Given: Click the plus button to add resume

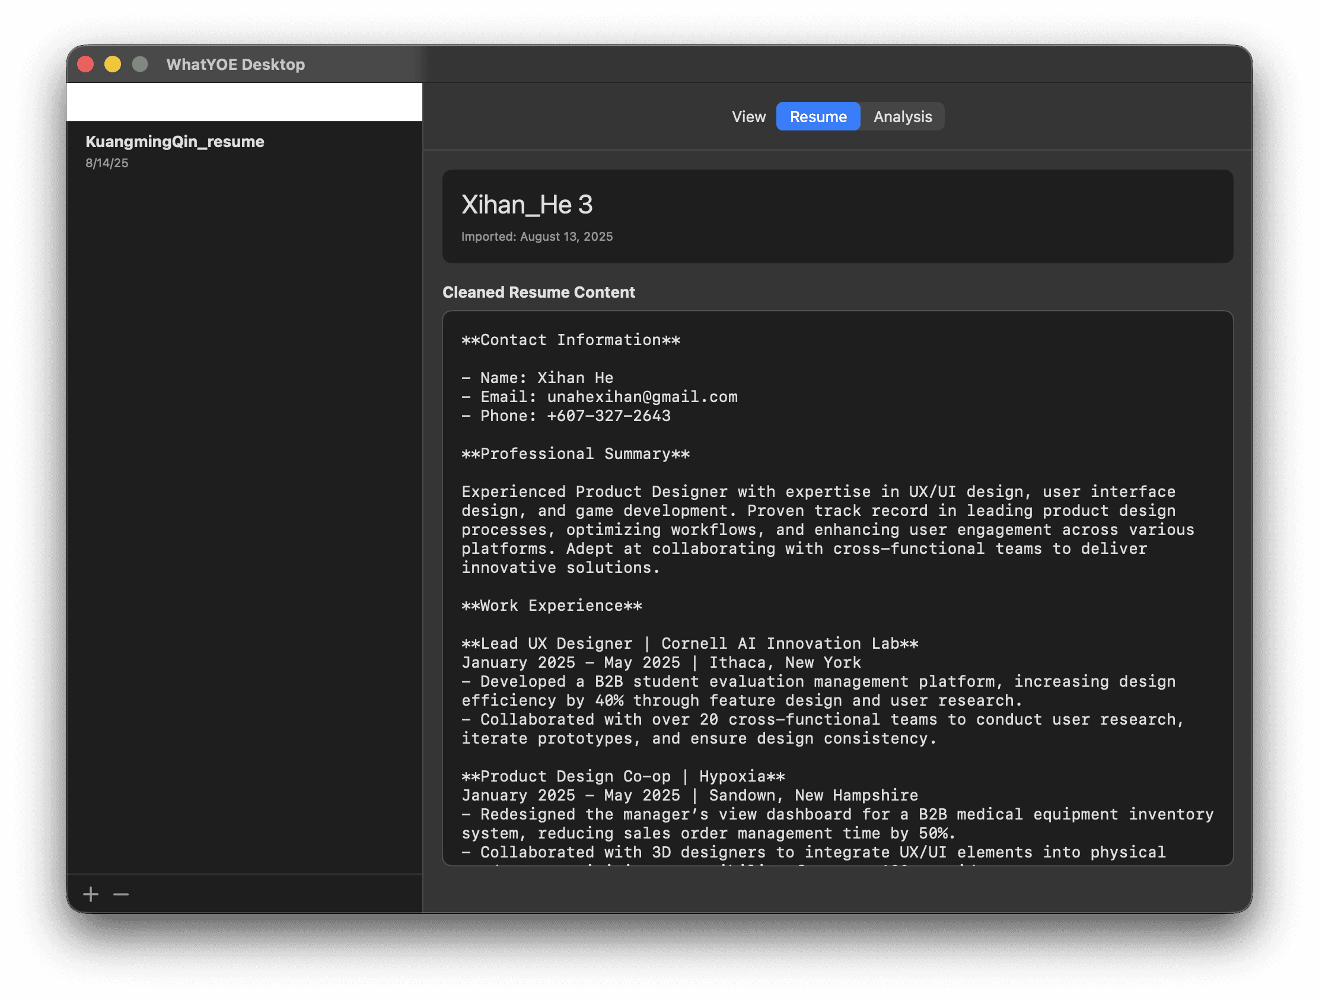Looking at the screenshot, I should 91,894.
